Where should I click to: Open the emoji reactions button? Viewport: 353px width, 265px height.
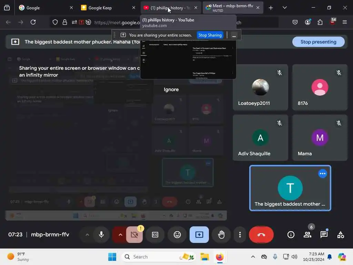[x=177, y=235]
